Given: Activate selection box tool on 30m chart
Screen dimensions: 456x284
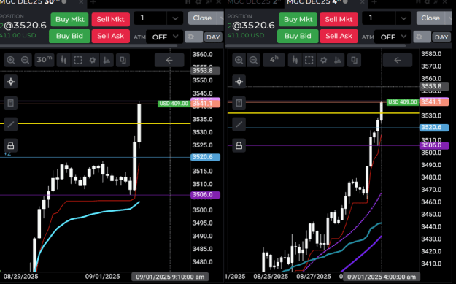Looking at the screenshot, I should (78, 61).
